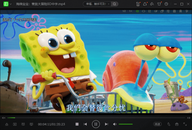Open the phone transfer icon in title bar

[x=138, y=4]
